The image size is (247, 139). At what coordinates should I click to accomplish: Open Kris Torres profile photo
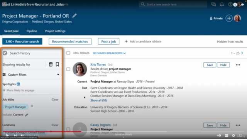tap(80, 69)
